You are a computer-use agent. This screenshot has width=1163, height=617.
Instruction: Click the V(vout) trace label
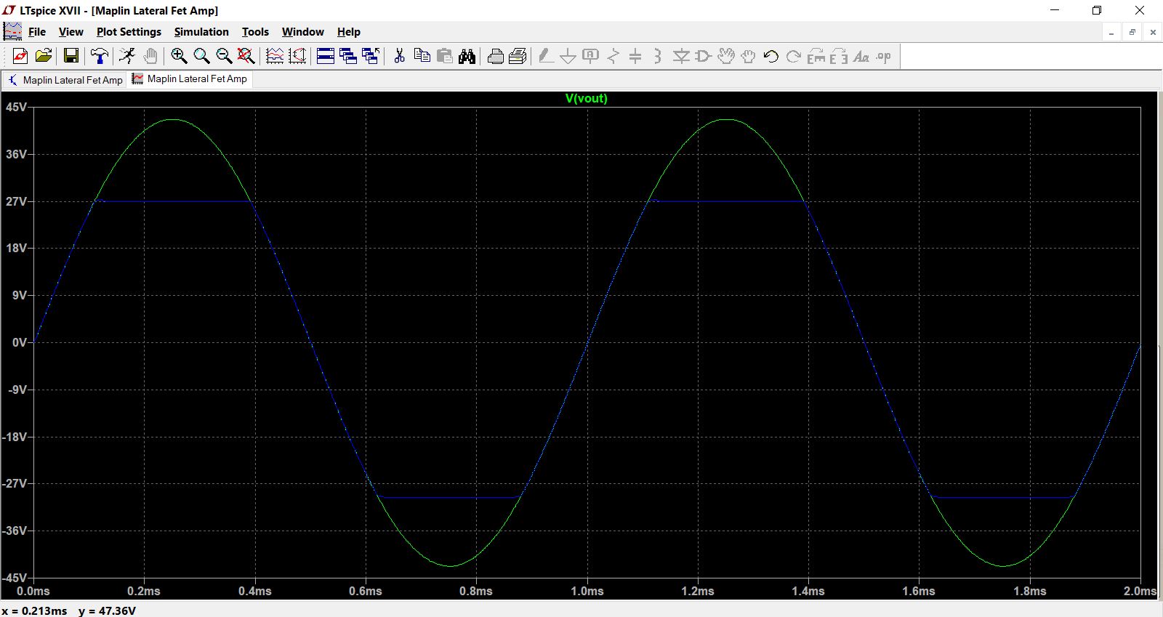click(x=586, y=98)
